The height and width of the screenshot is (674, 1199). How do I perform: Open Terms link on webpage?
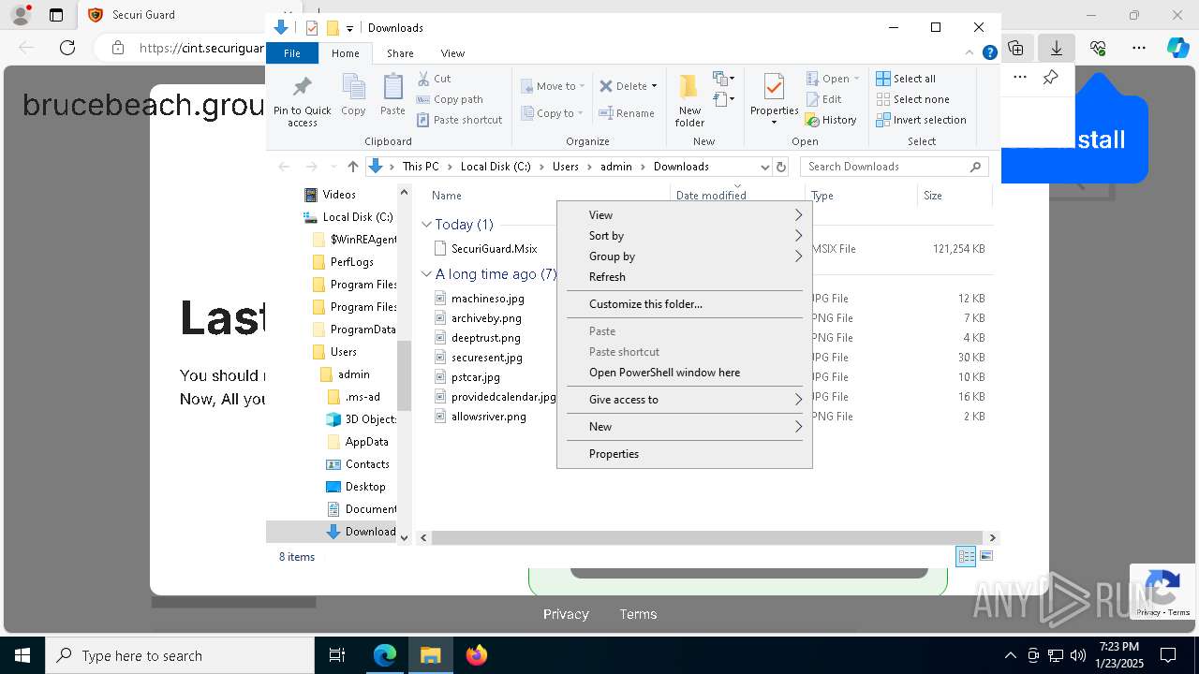(638, 614)
